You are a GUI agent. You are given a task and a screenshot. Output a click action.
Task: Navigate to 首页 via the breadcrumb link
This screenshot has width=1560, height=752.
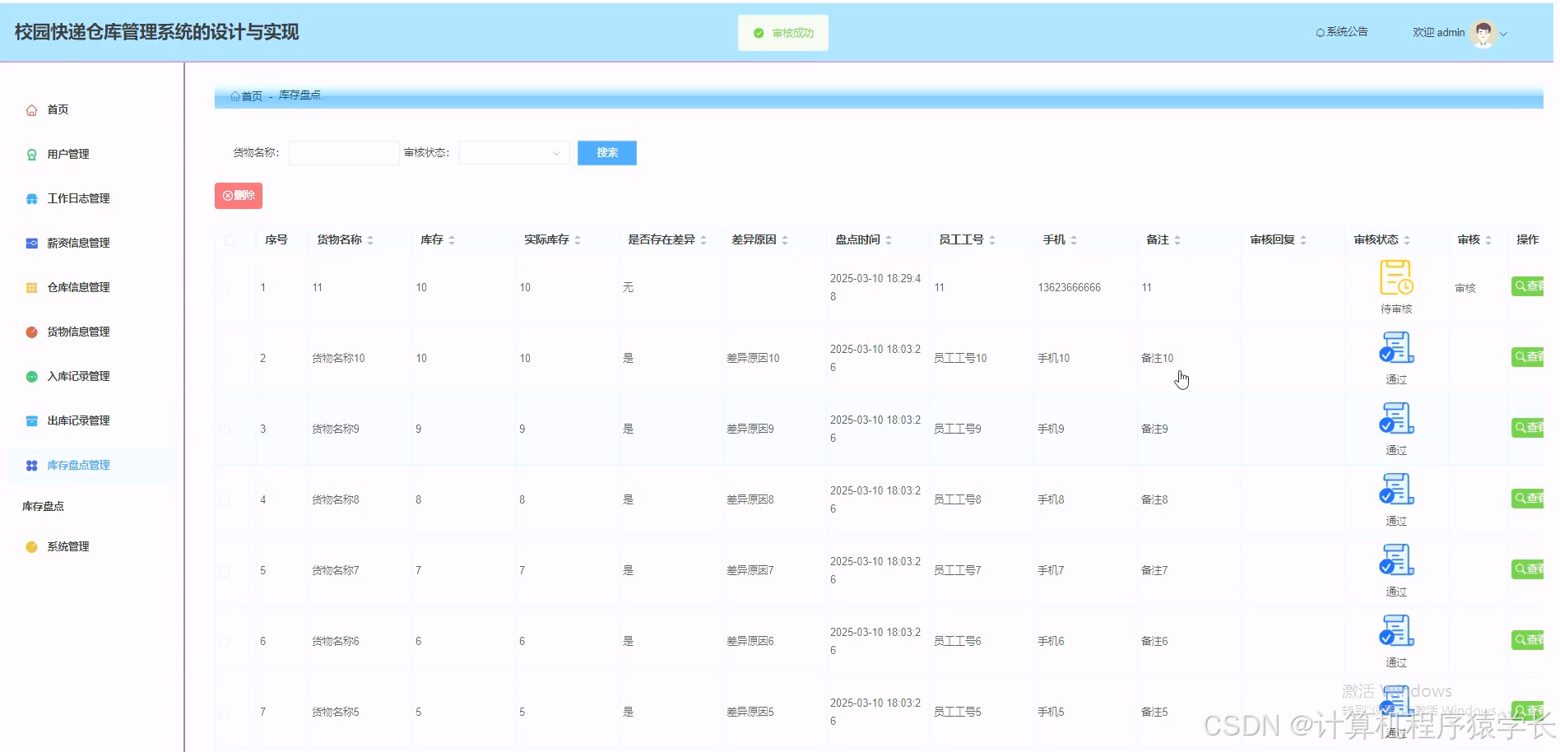(x=248, y=95)
